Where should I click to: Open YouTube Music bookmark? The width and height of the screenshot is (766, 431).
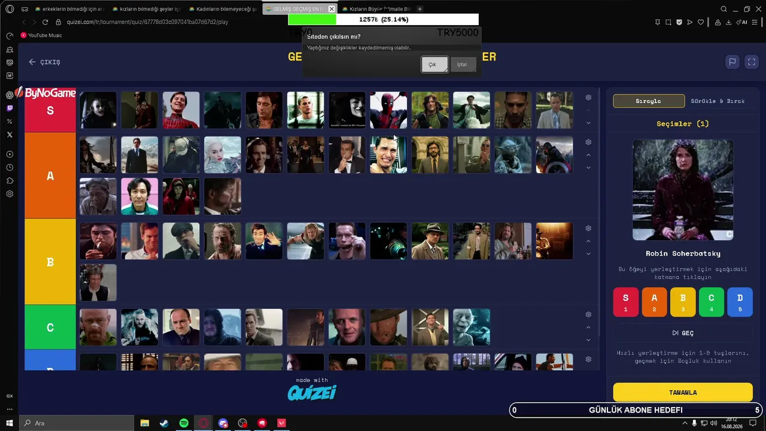(x=41, y=35)
